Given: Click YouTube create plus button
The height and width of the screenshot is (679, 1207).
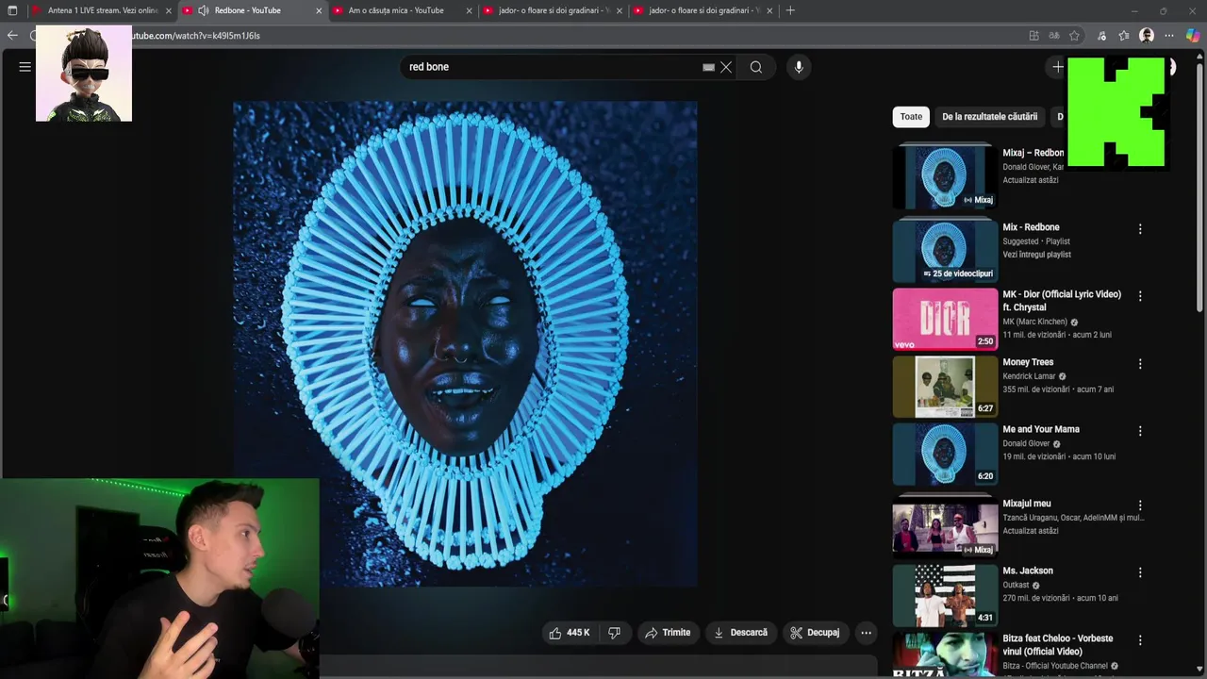Looking at the screenshot, I should 1058,67.
